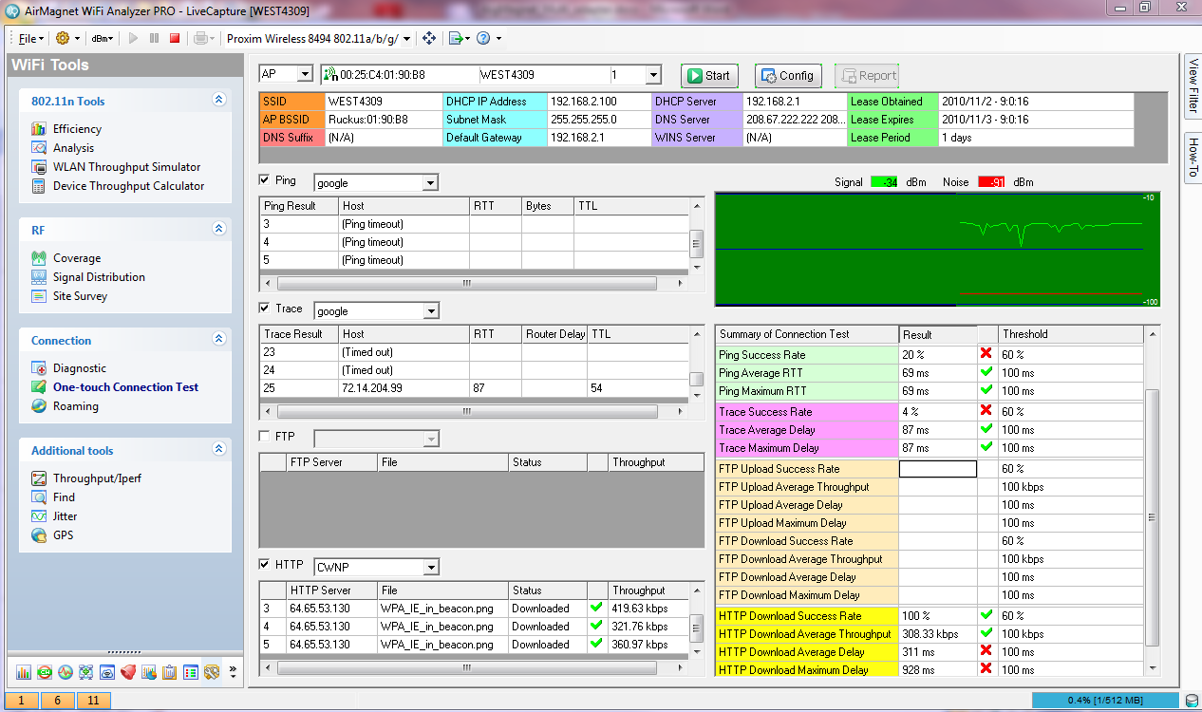1202x712 pixels.
Task: Open the dBm units dropdown
Action: 102,39
